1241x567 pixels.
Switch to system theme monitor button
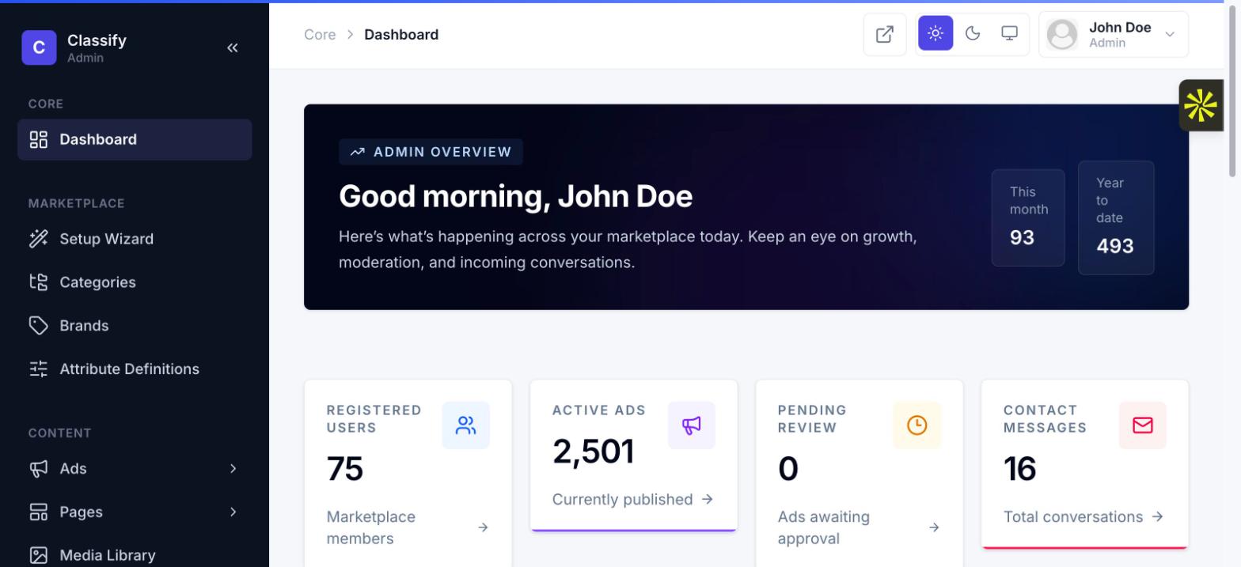tap(1010, 33)
